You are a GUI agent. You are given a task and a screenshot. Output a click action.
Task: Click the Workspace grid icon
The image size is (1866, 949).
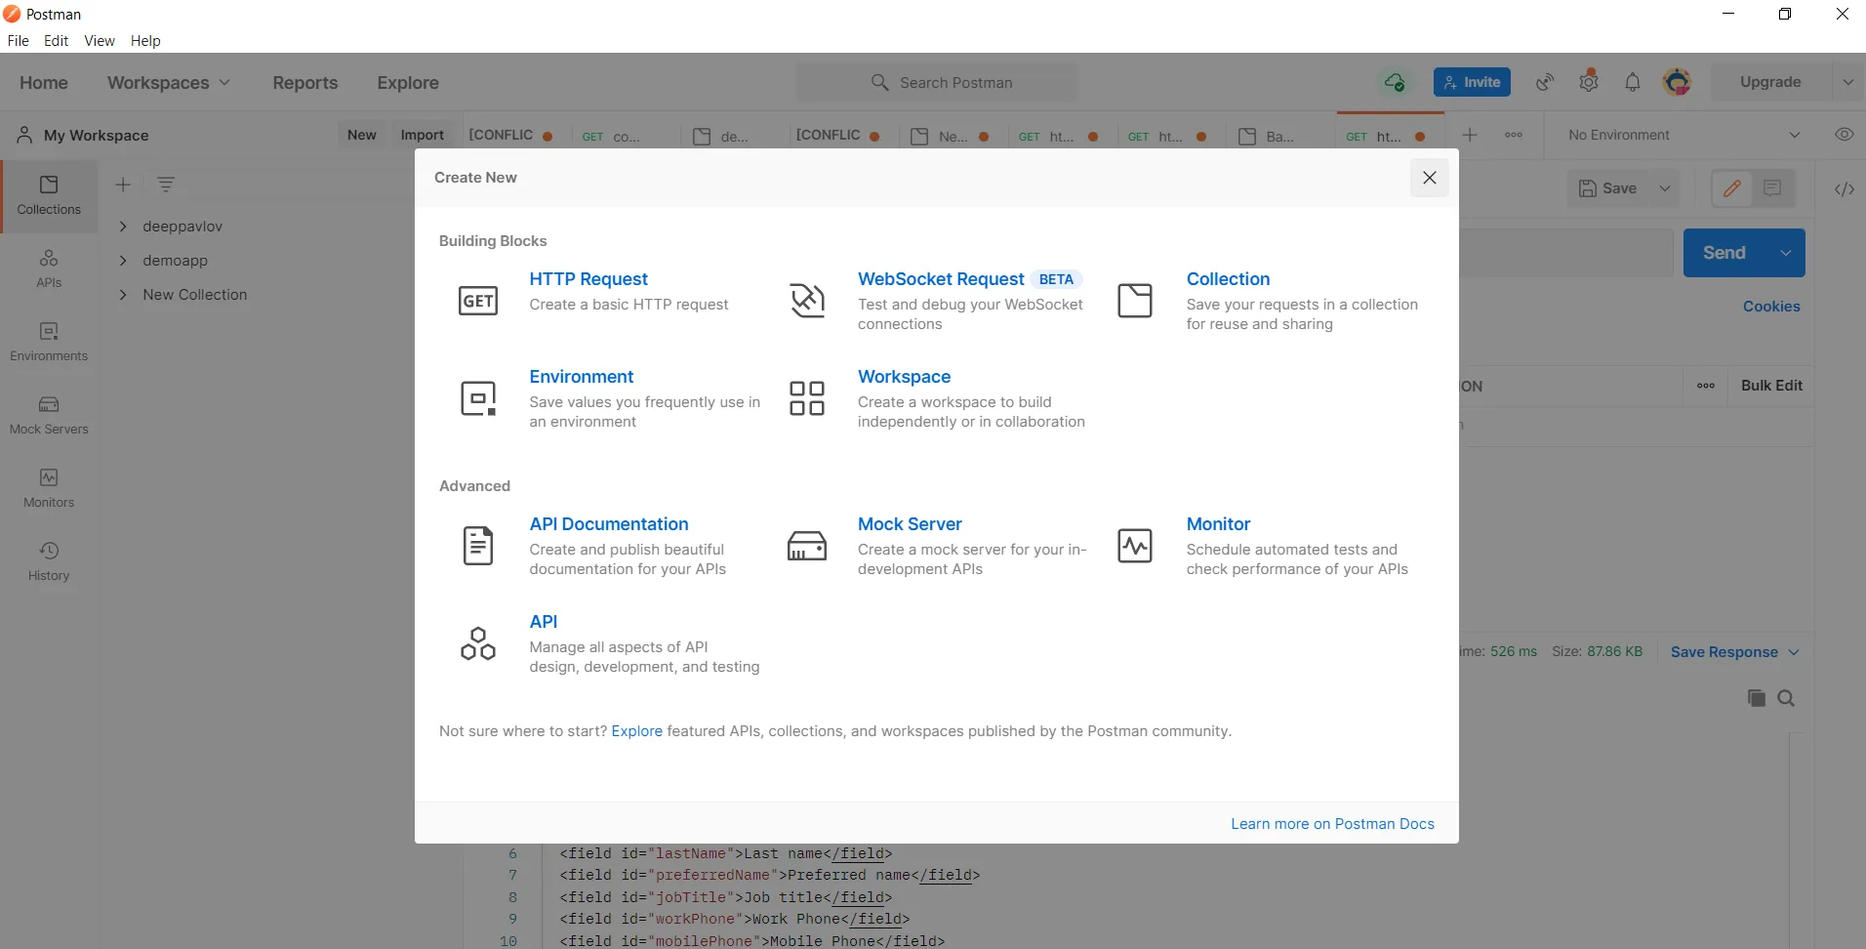coord(807,398)
